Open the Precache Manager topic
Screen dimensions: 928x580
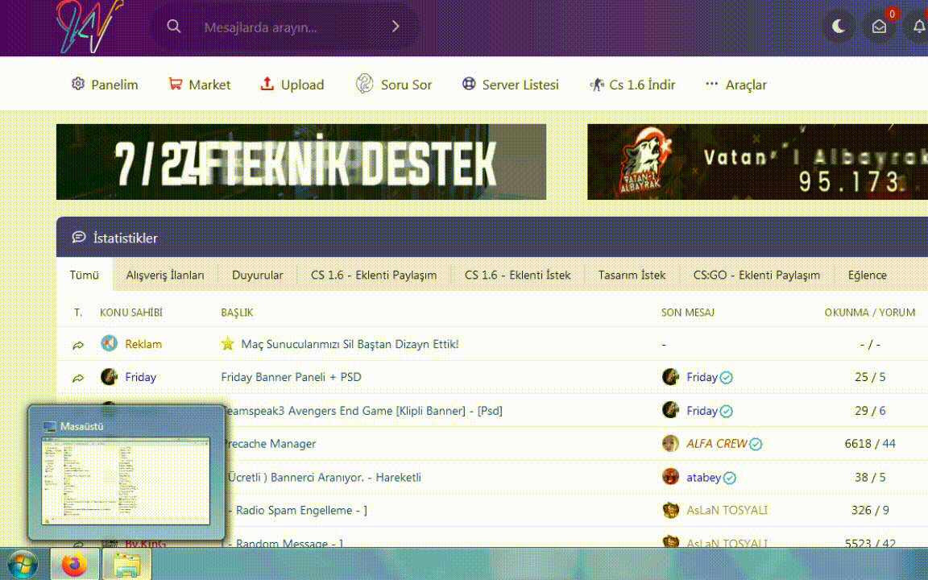coord(269,444)
